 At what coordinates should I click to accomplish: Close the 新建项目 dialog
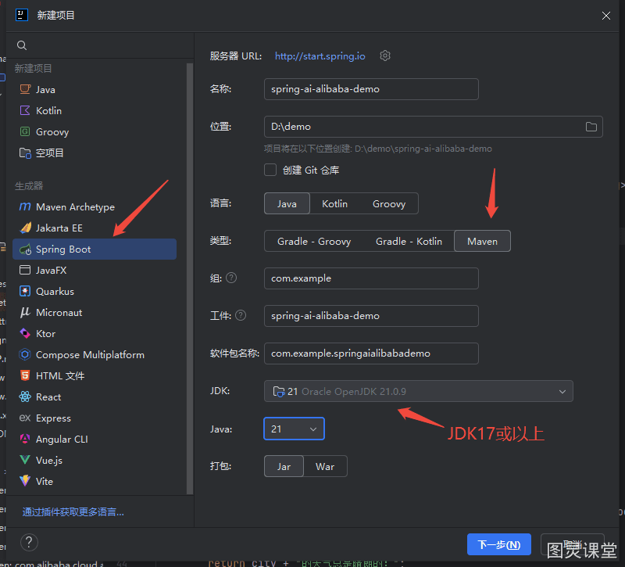(x=606, y=16)
